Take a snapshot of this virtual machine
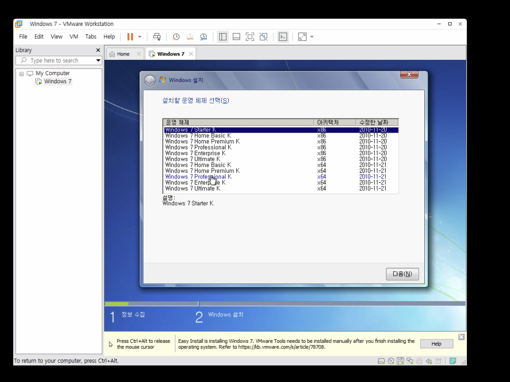This screenshot has height=382, width=510. 176,37
